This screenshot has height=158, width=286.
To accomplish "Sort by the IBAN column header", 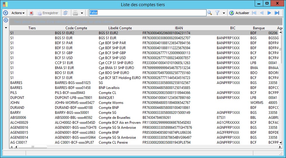I will 179,28.
